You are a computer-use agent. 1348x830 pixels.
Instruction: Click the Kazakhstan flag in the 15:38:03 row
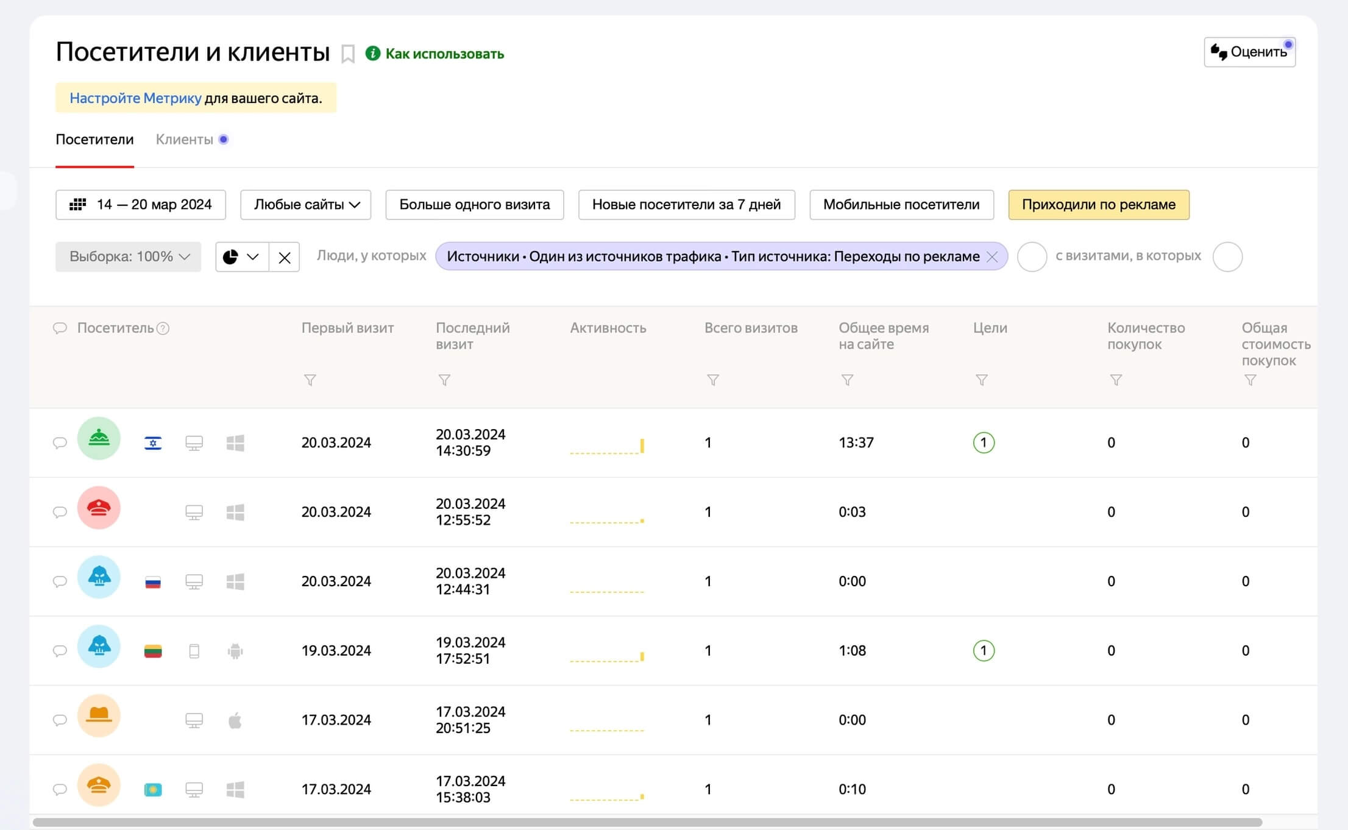click(153, 790)
